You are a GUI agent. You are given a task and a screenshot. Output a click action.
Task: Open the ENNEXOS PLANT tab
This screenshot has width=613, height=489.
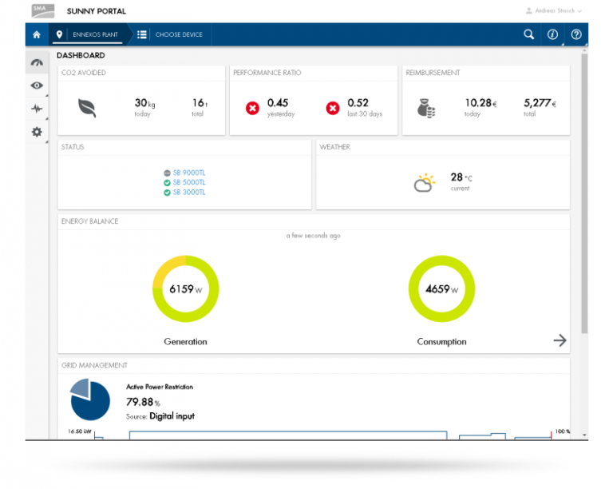point(95,34)
